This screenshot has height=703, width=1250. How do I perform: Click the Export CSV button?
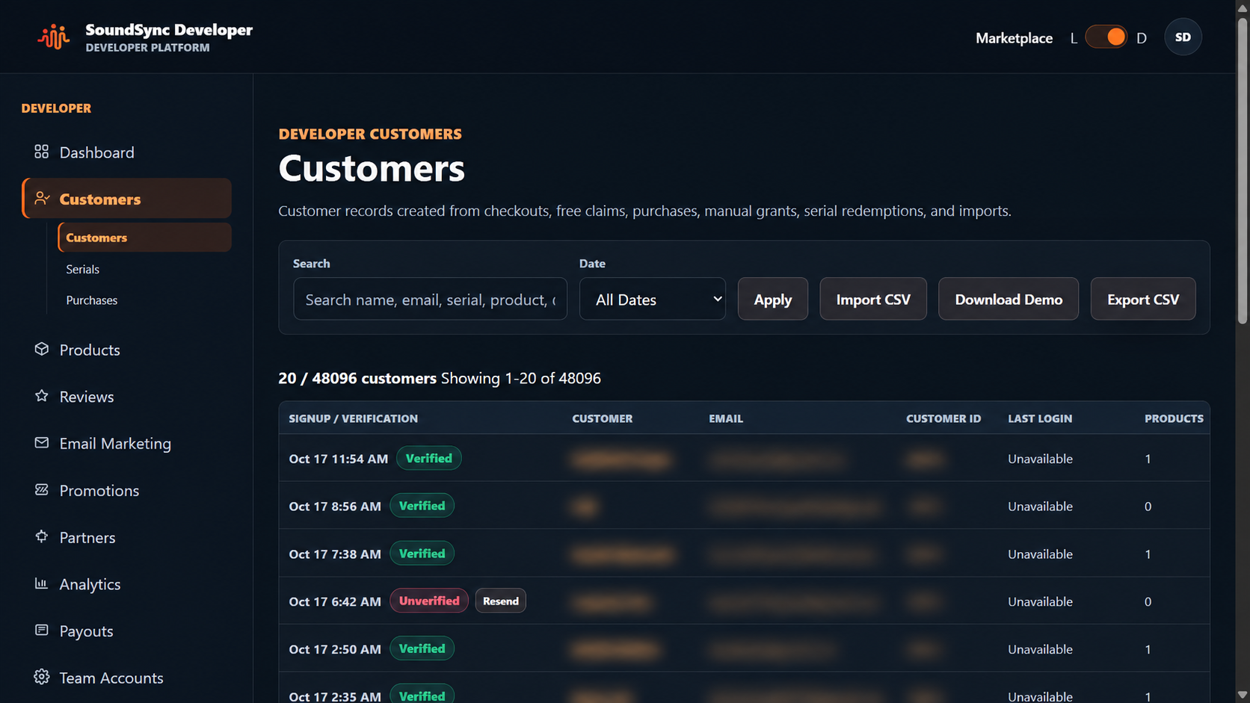(x=1142, y=299)
